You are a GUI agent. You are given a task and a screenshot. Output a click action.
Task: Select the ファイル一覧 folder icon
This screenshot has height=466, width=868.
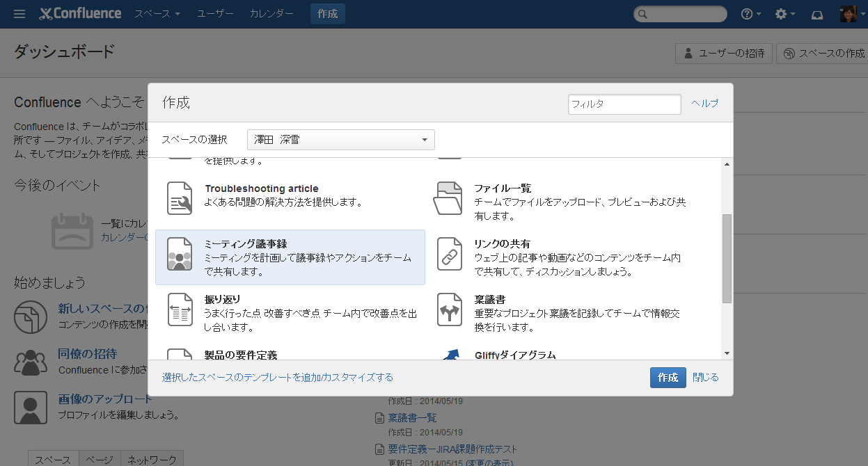(449, 198)
